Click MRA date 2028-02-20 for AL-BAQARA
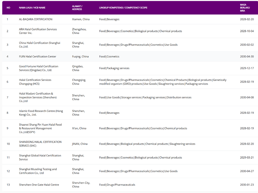 pyautogui.click(x=247, y=19)
